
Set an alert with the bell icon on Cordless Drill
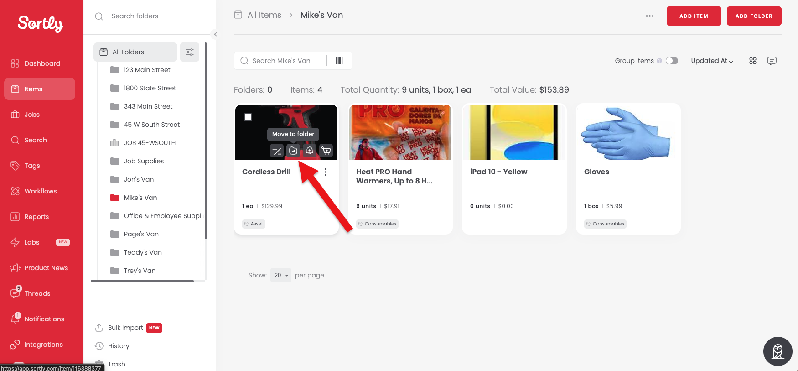[x=310, y=151]
